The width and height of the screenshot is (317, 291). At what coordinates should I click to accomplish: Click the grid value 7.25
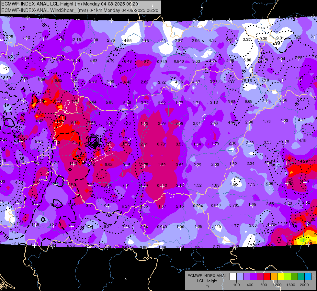[9, 37]
